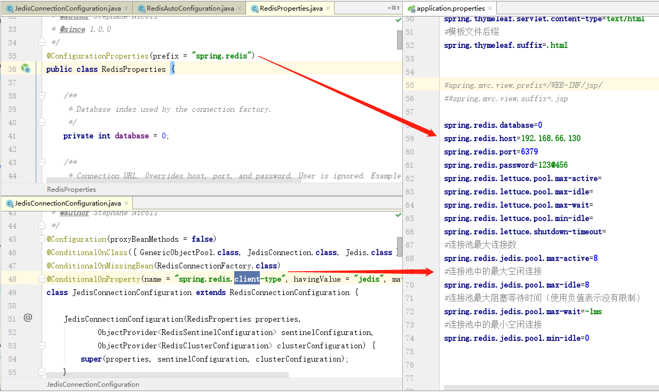This screenshot has width=659, height=392.
Task: Open the hidden tabs list dropdown
Action: click(x=394, y=8)
